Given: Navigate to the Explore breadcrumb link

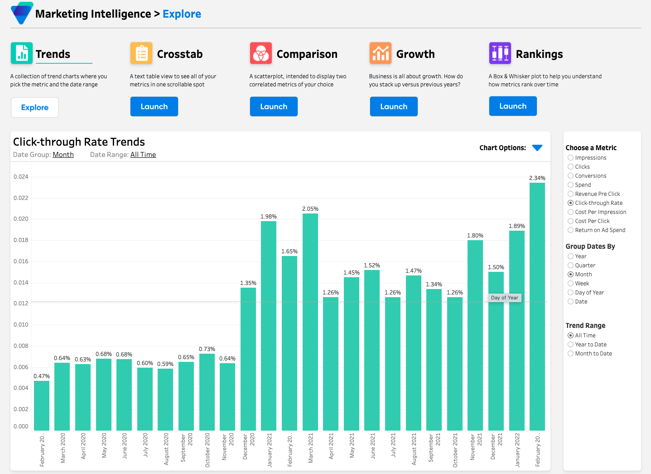Looking at the screenshot, I should point(182,14).
